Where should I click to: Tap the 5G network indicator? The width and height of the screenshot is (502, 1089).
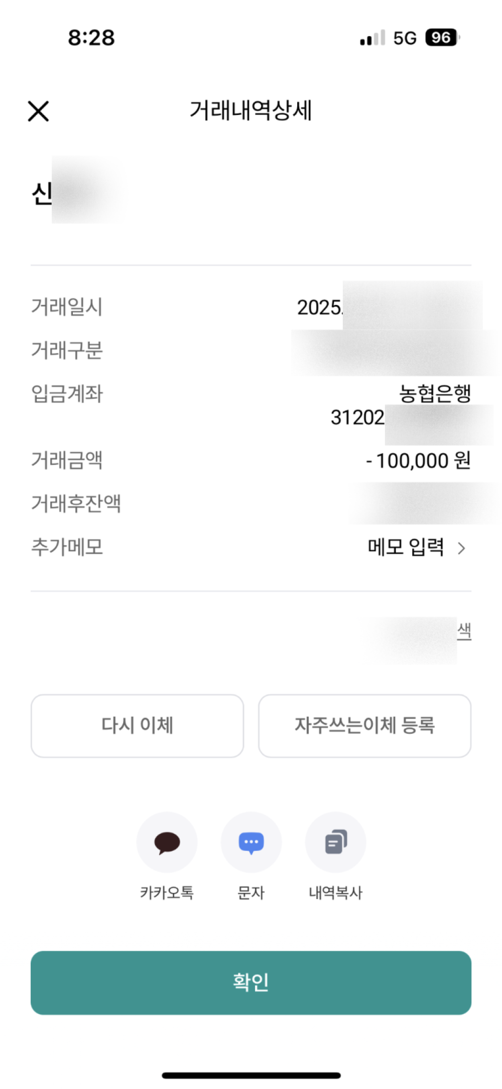(405, 38)
